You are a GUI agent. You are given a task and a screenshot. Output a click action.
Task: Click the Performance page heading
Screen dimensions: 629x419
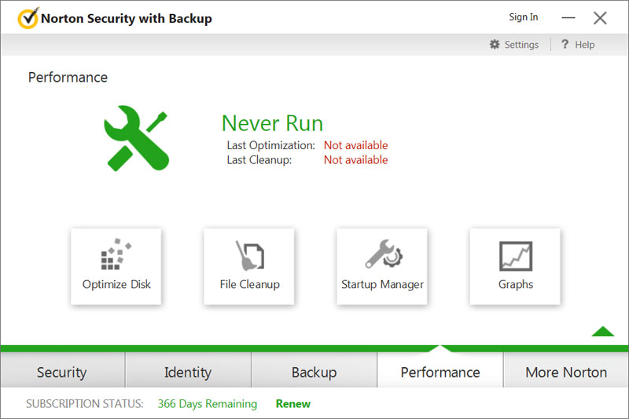(68, 77)
